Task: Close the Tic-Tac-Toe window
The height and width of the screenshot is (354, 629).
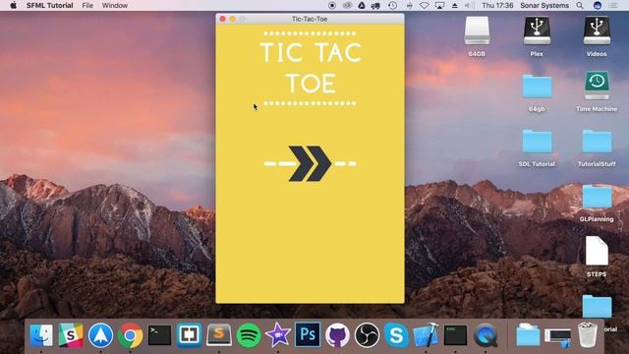Action: pyautogui.click(x=223, y=19)
